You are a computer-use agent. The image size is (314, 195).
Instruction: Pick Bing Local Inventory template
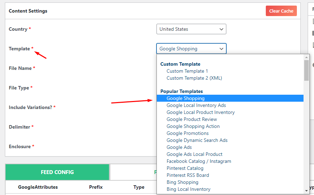coord(189,189)
